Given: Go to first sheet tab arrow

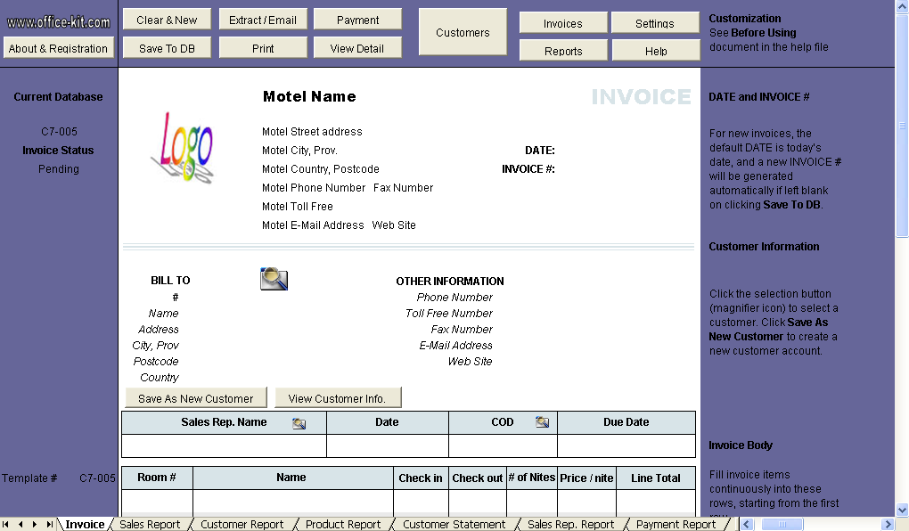Looking at the screenshot, I should point(6,524).
